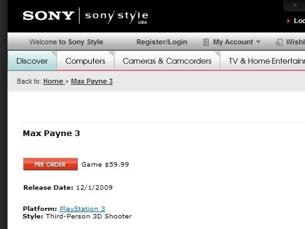Click the Welcome to Sony Style text
Screen dimensions: 305x229
66,42
